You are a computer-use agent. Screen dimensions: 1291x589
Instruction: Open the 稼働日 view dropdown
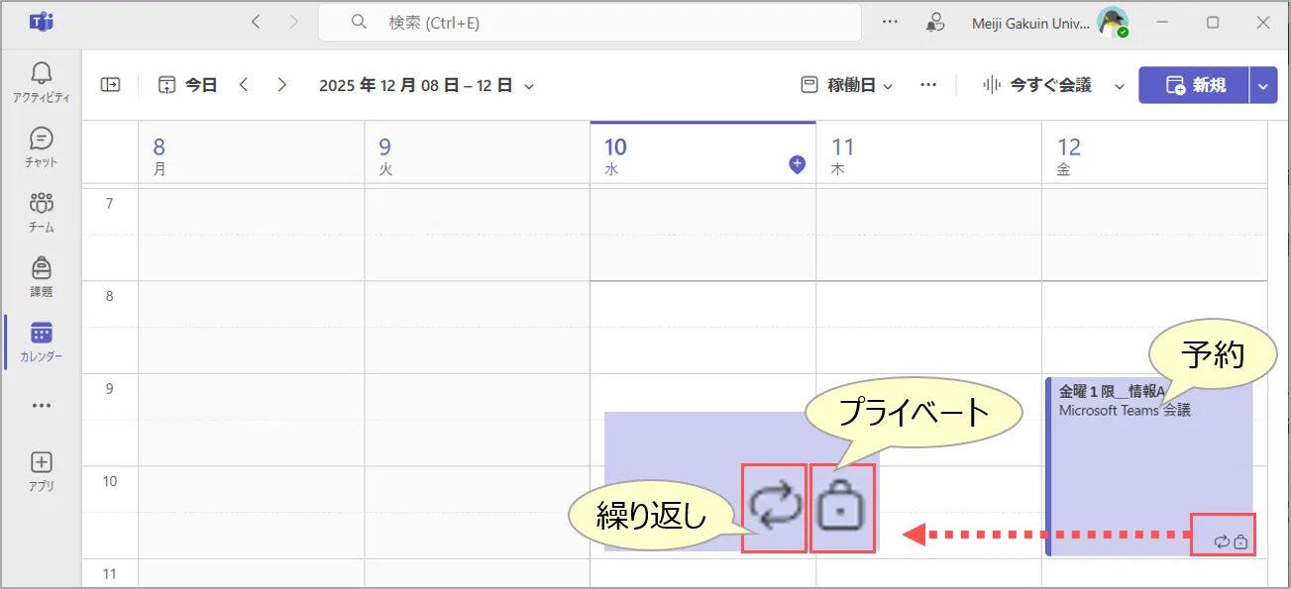pos(847,85)
